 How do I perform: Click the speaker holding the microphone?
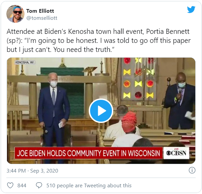180,101
